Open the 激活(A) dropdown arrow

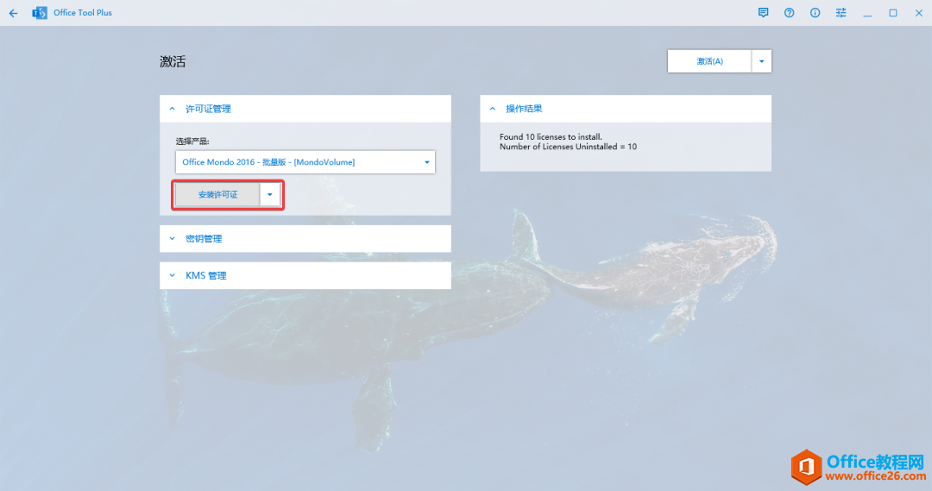point(761,61)
